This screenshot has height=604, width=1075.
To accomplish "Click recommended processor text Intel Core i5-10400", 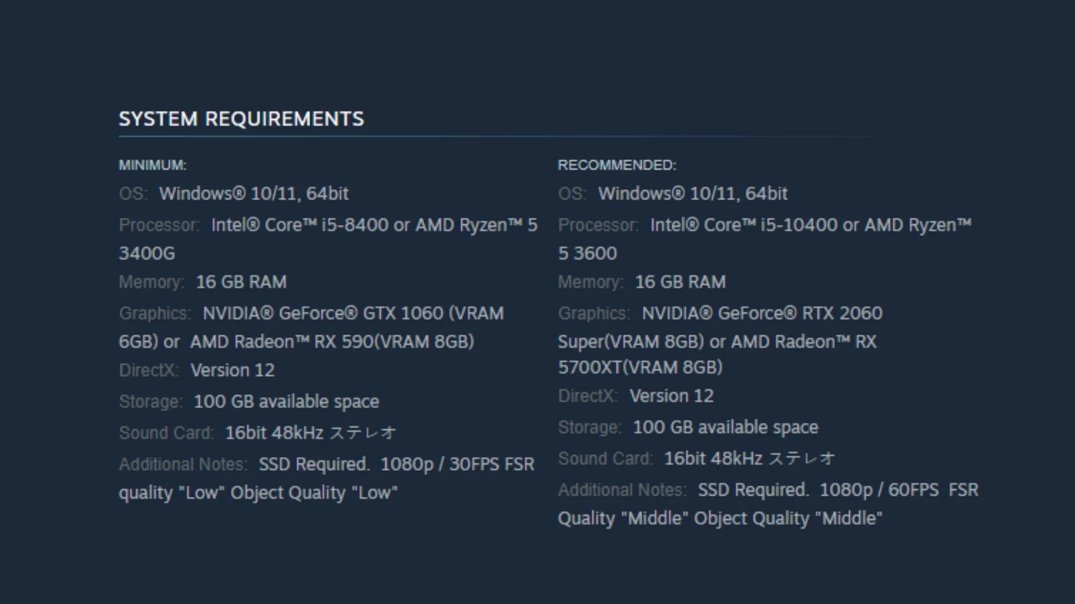I will (744, 225).
